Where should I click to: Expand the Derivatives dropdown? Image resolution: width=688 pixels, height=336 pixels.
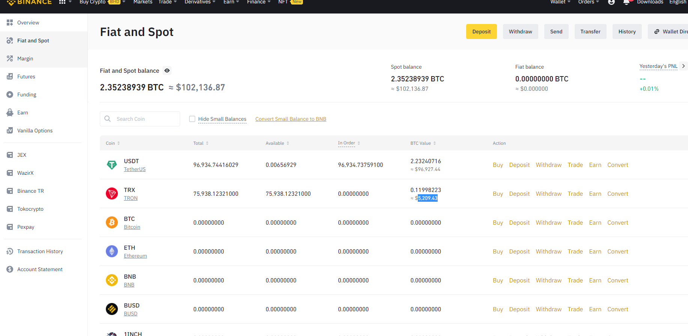(214, 2)
